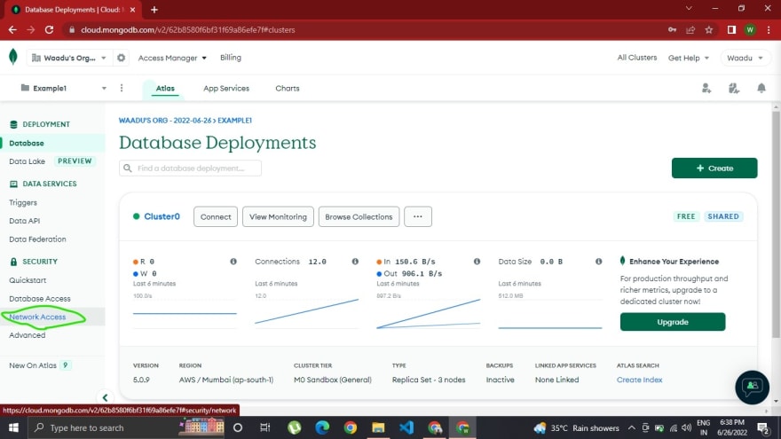Open All Clusters link
Image resolution: width=781 pixels, height=439 pixels.
click(x=636, y=58)
